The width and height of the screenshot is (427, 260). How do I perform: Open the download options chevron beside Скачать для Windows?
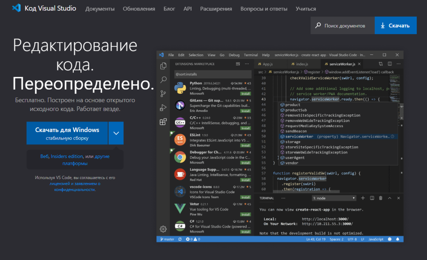click(x=116, y=133)
